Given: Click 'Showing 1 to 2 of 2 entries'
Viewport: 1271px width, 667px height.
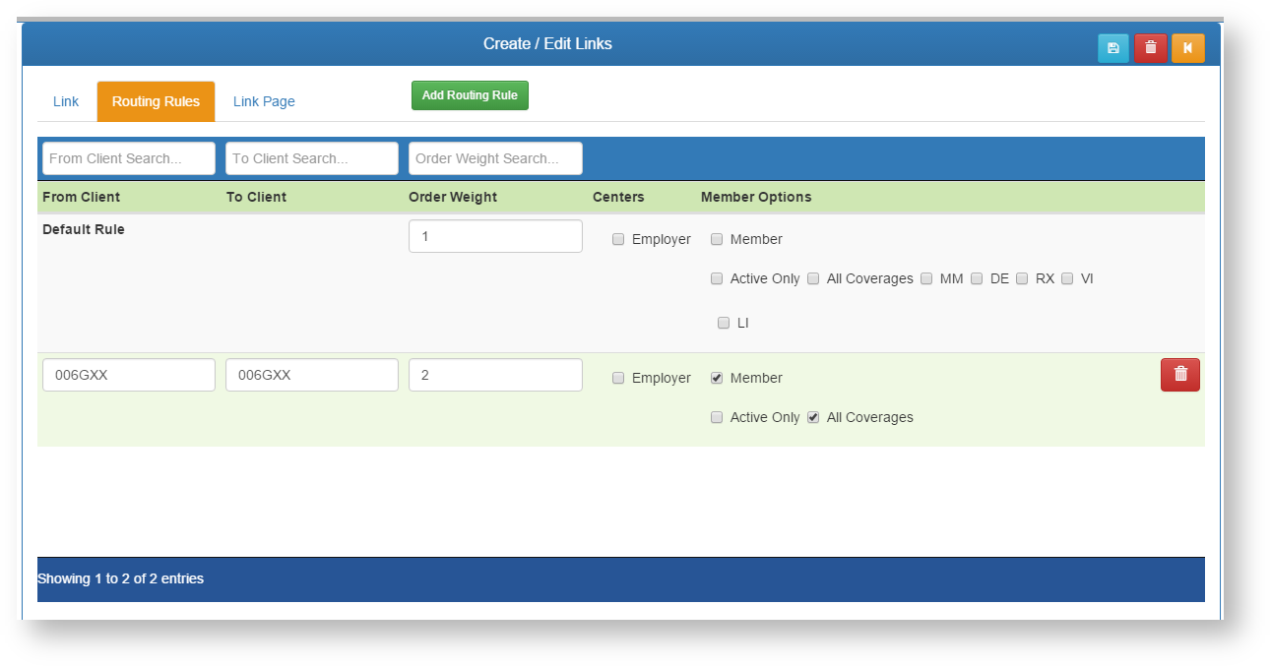Looking at the screenshot, I should (x=120, y=578).
